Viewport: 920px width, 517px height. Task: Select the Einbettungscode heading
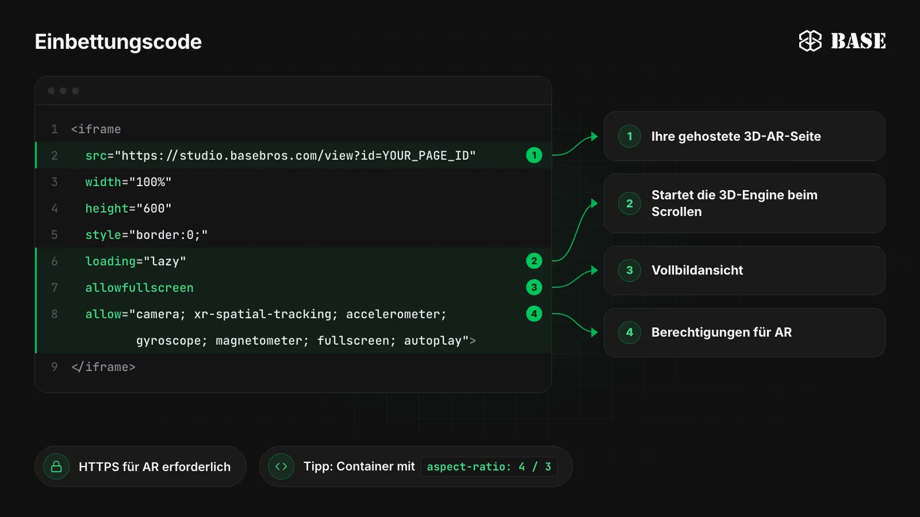[118, 41]
